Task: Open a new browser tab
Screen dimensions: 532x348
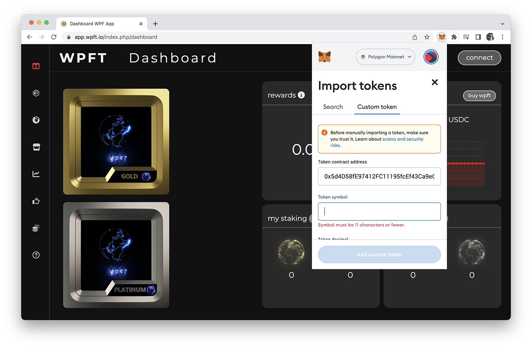Action: [x=155, y=24]
